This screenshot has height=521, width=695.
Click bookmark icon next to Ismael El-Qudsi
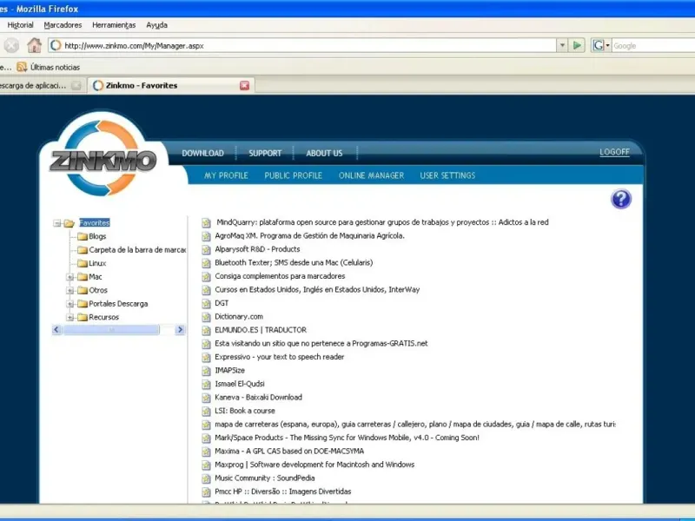coord(206,385)
